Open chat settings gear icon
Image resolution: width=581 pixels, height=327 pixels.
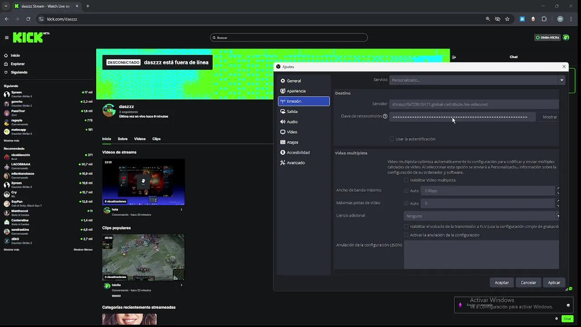(x=557, y=319)
